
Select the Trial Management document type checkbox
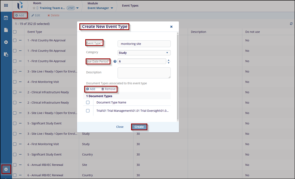[88, 111]
